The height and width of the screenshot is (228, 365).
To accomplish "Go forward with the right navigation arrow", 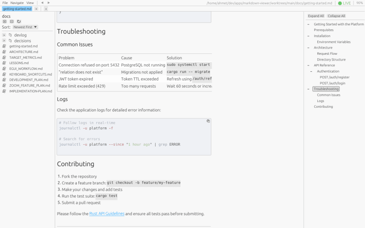I will (x=49, y=3).
